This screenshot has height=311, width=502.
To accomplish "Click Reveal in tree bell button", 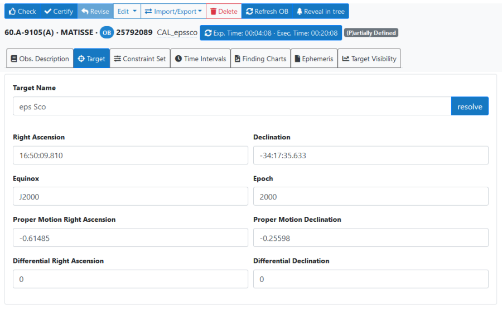I will (x=320, y=11).
